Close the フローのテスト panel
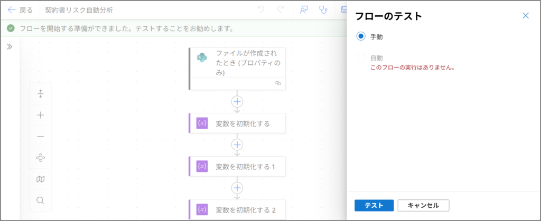This screenshot has height=221, width=541. tap(525, 16)
